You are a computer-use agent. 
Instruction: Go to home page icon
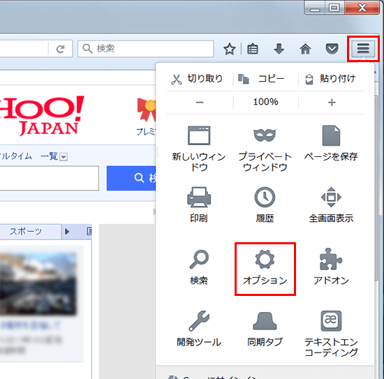(305, 49)
